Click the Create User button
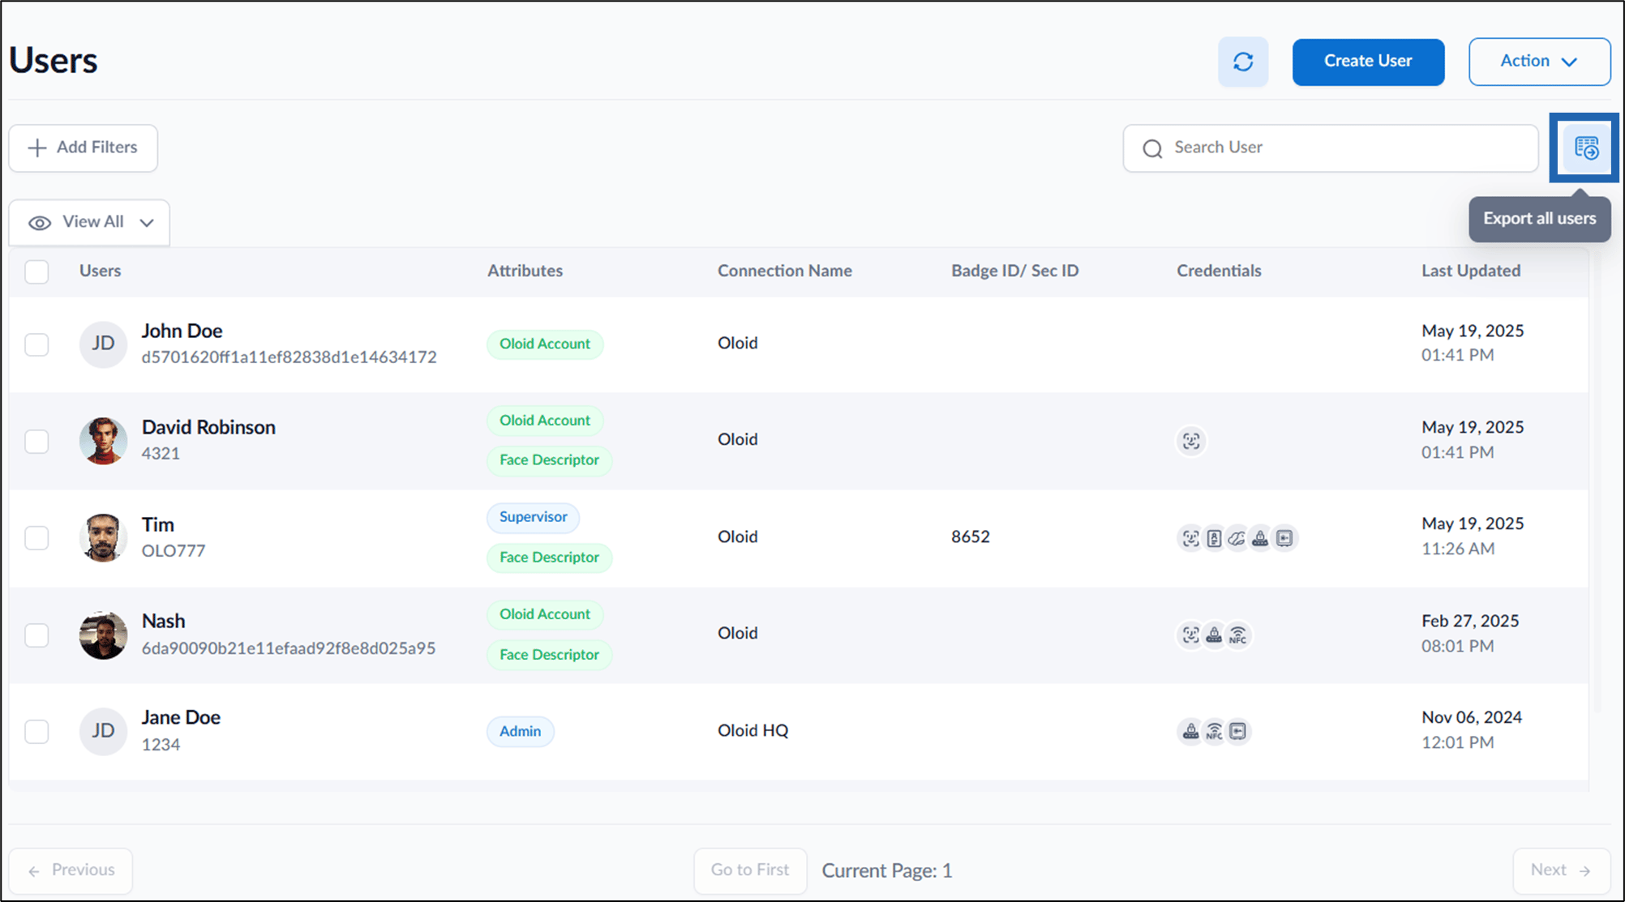Viewport: 1625px width, 902px height. pos(1368,62)
